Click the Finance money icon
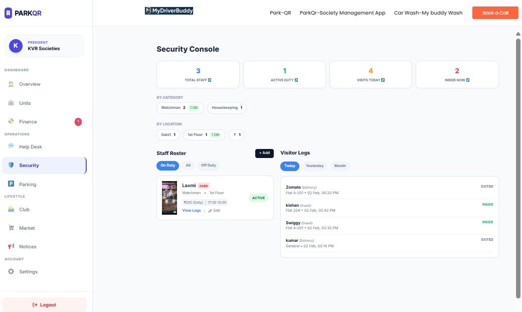The width and height of the screenshot is (522, 312). 11,121
